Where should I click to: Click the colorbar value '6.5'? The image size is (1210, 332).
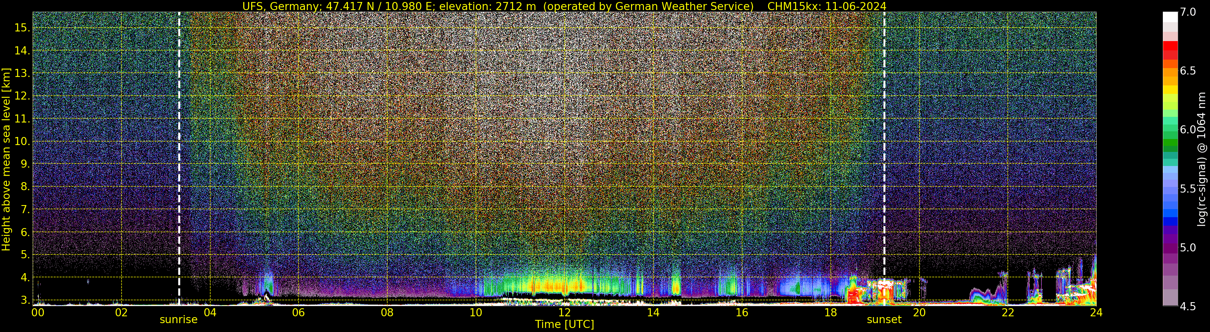pyautogui.click(x=1188, y=71)
